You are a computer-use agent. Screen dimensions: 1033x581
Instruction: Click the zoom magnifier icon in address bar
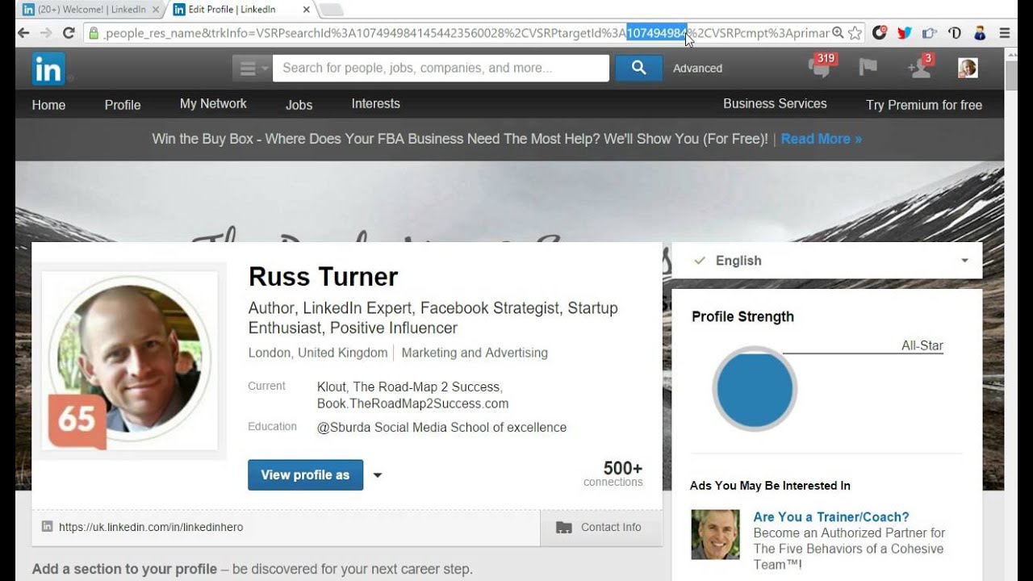point(838,33)
